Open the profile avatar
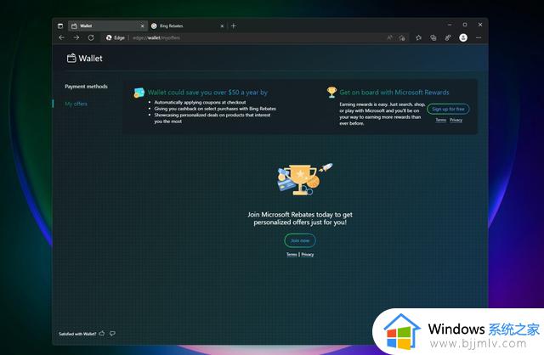This screenshot has width=544, height=355. pyautogui.click(x=463, y=37)
